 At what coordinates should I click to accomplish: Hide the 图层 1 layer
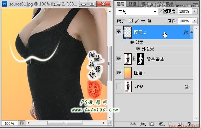pos(119,73)
